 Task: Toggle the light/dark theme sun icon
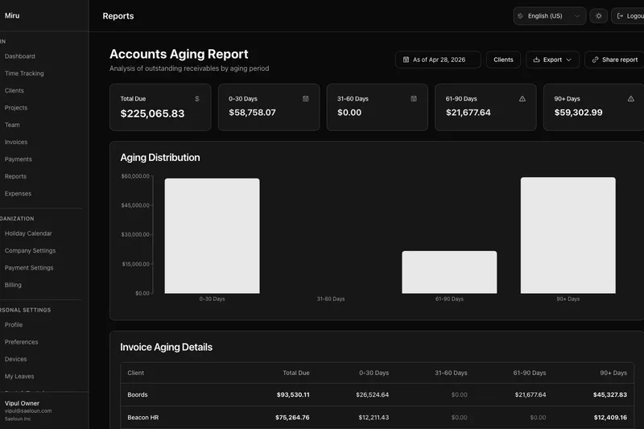coord(598,16)
